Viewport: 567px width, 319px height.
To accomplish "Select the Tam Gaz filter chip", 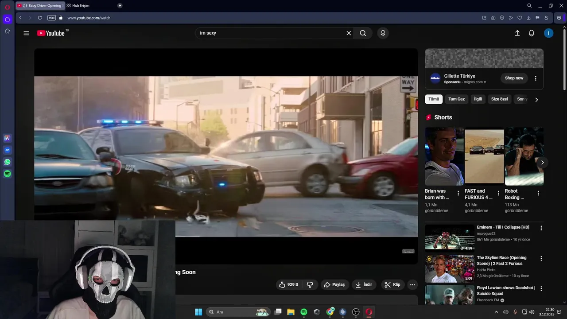I will click(x=456, y=99).
